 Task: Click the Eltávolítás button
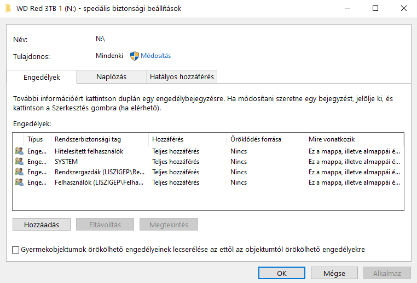click(x=105, y=225)
